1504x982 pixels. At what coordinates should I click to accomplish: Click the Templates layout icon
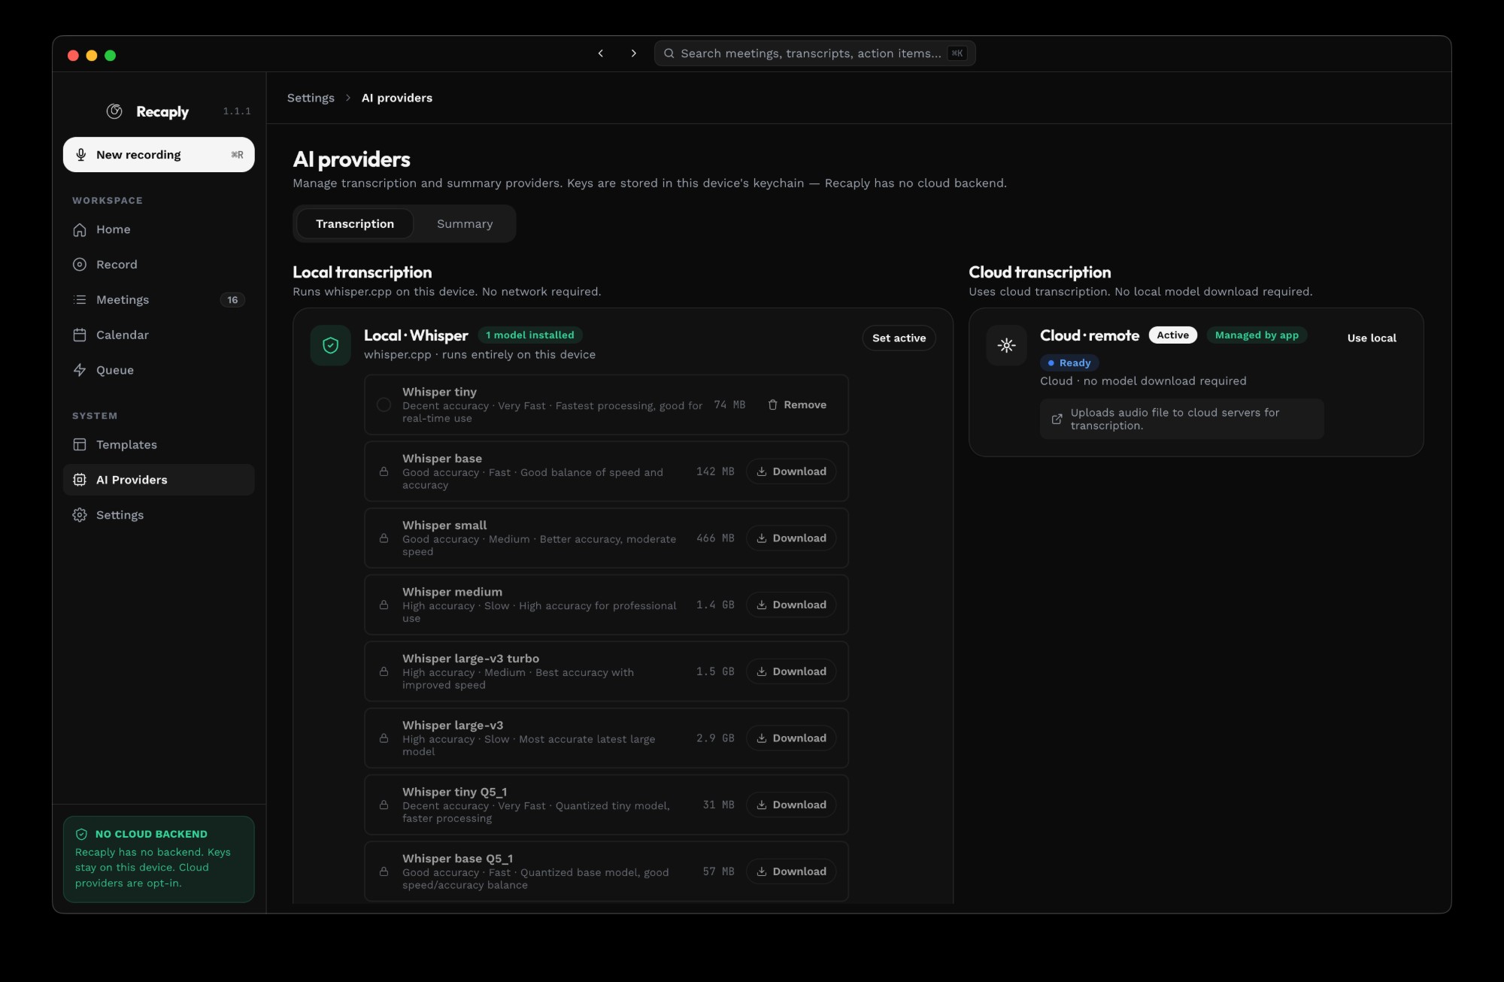80,445
